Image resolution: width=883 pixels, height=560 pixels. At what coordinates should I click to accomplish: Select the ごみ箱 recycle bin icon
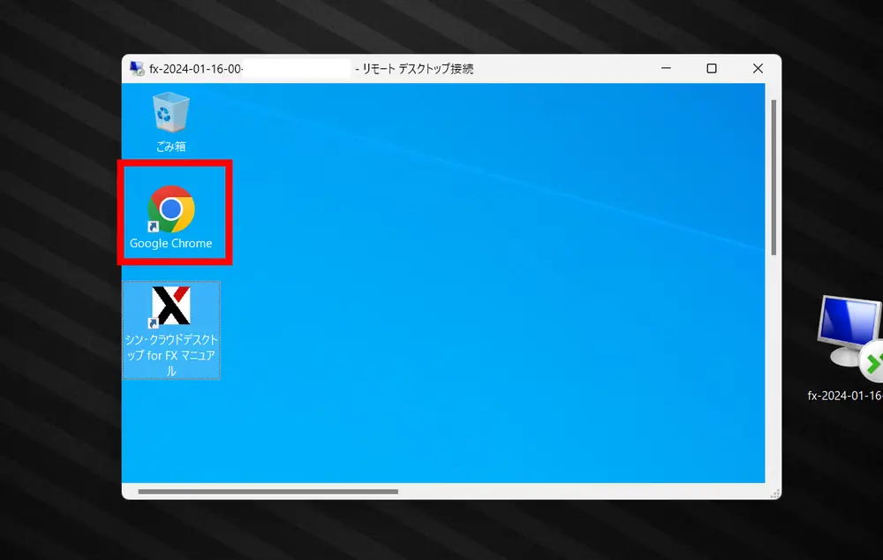pyautogui.click(x=171, y=113)
